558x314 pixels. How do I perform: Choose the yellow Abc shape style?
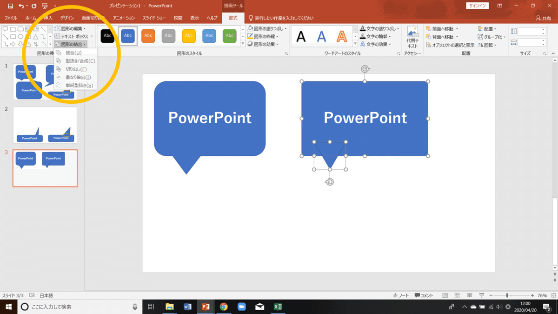[x=189, y=36]
